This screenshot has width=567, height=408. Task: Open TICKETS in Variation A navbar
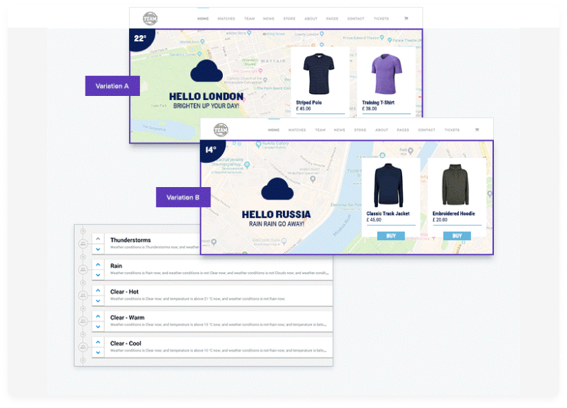pos(381,19)
